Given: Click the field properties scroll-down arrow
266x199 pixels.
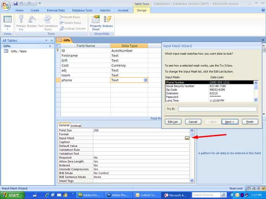Looking at the screenshot, I should [x=192, y=180].
